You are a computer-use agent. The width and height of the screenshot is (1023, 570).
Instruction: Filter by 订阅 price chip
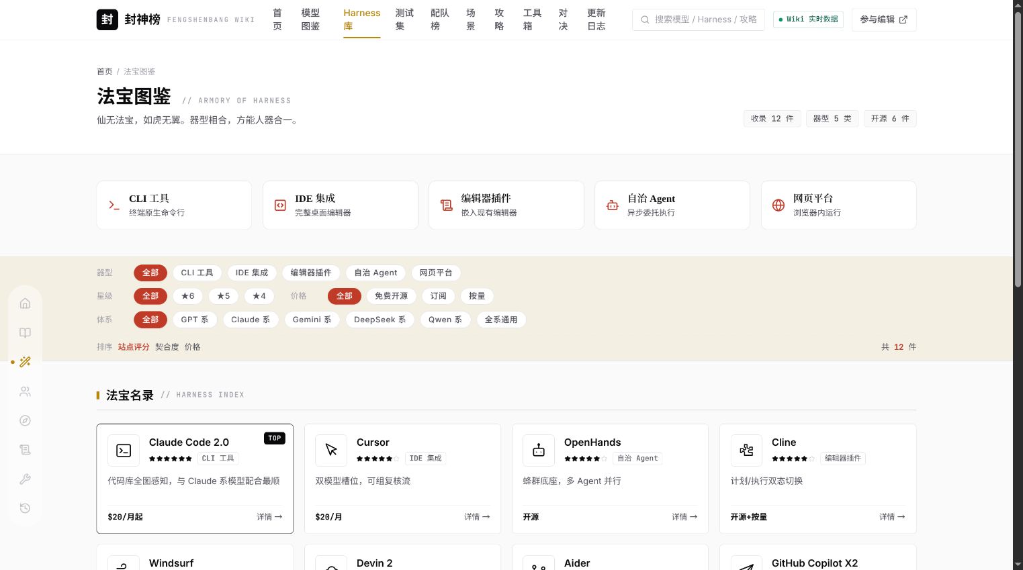[x=439, y=296]
